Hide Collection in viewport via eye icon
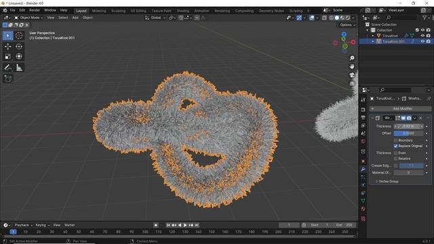434x244 pixels. tap(422, 30)
